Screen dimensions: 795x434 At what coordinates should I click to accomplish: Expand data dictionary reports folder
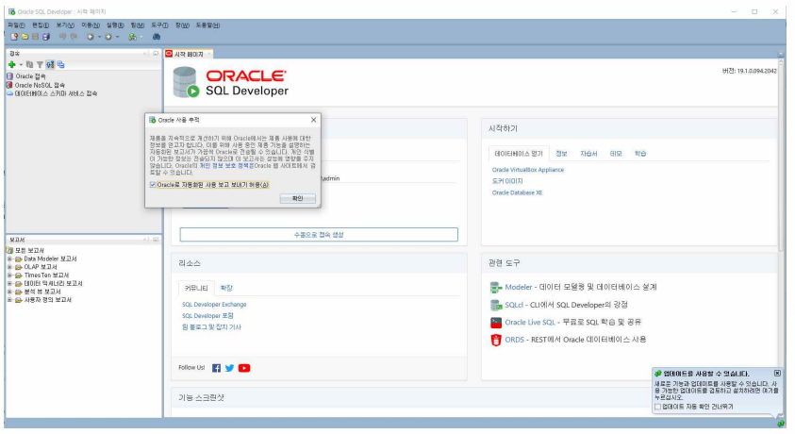pyautogui.click(x=9, y=283)
